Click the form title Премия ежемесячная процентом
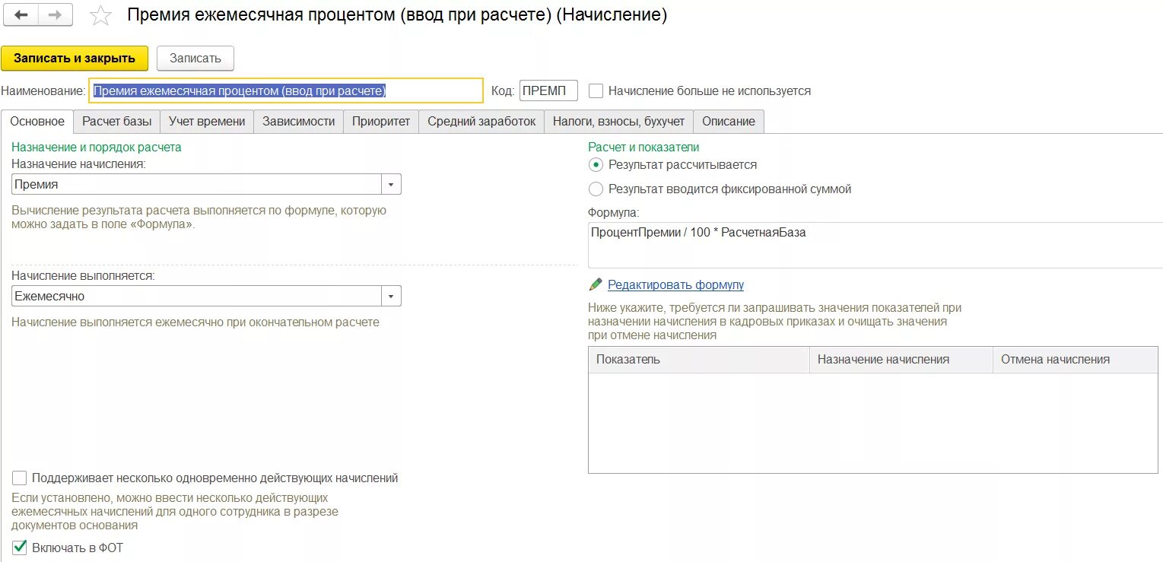Screen dimensions: 1163x562 [x=397, y=15]
